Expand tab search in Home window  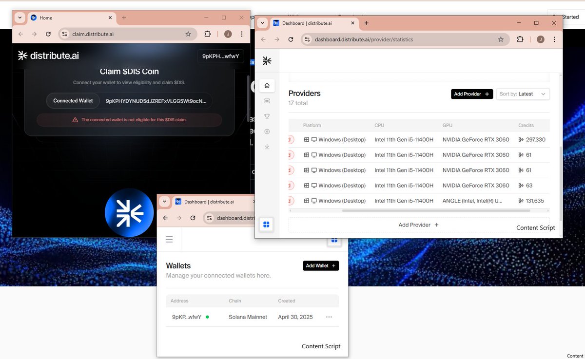(x=20, y=18)
